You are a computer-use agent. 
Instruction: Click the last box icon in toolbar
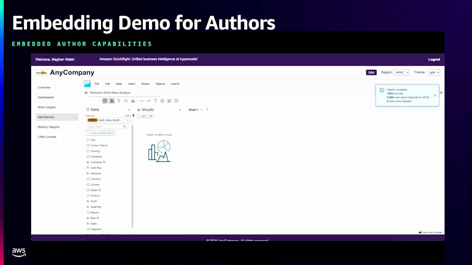(176, 101)
